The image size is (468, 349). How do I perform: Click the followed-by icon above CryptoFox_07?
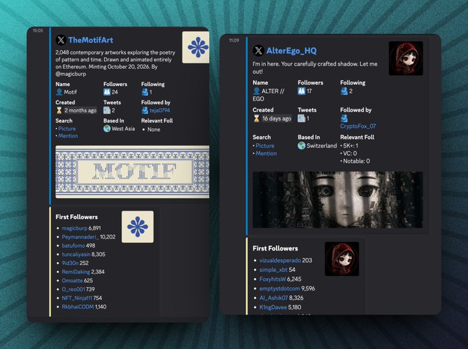[344, 118]
